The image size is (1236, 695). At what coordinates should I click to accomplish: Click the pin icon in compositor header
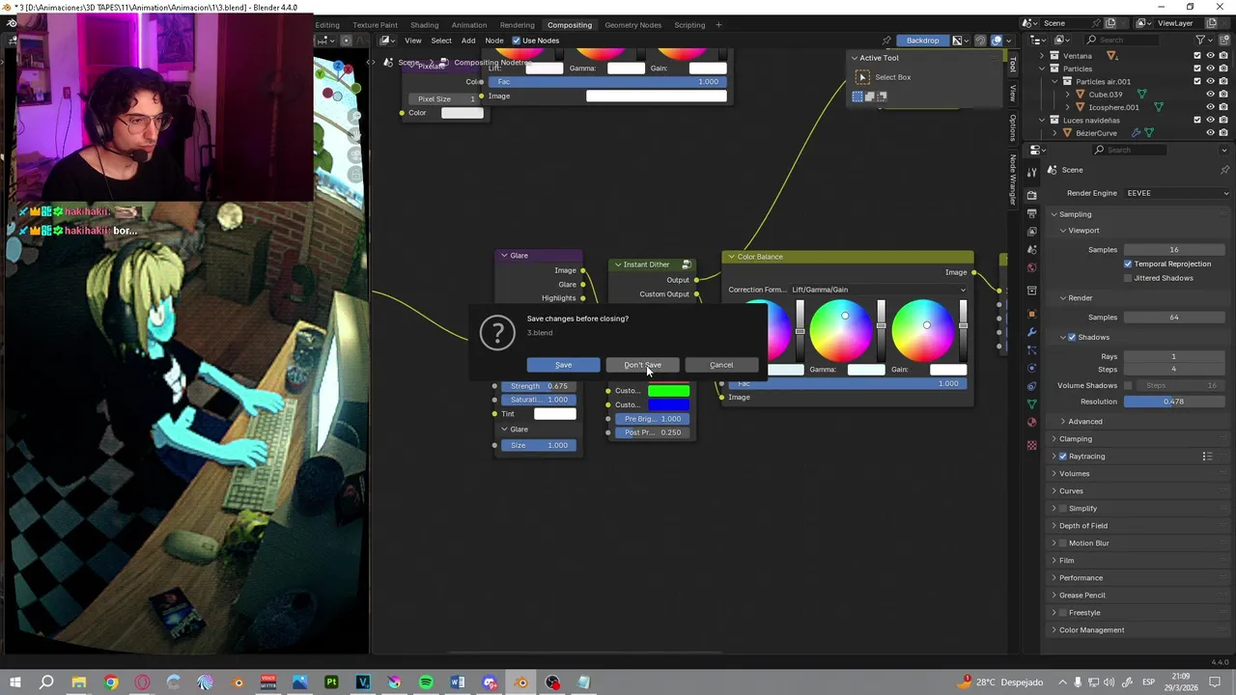(886, 41)
